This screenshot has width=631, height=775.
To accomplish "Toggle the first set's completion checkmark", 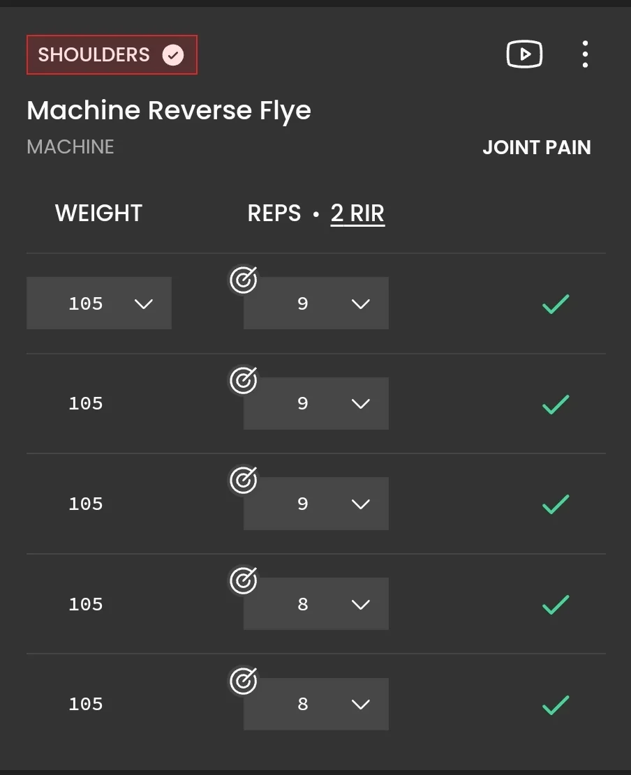I will pos(556,303).
